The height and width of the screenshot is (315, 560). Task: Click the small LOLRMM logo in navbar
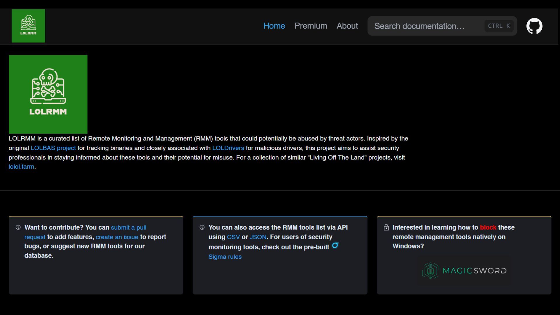pos(28,26)
